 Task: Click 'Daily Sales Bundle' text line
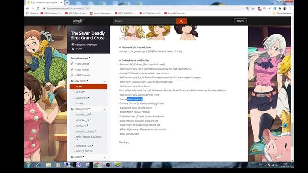point(129,134)
